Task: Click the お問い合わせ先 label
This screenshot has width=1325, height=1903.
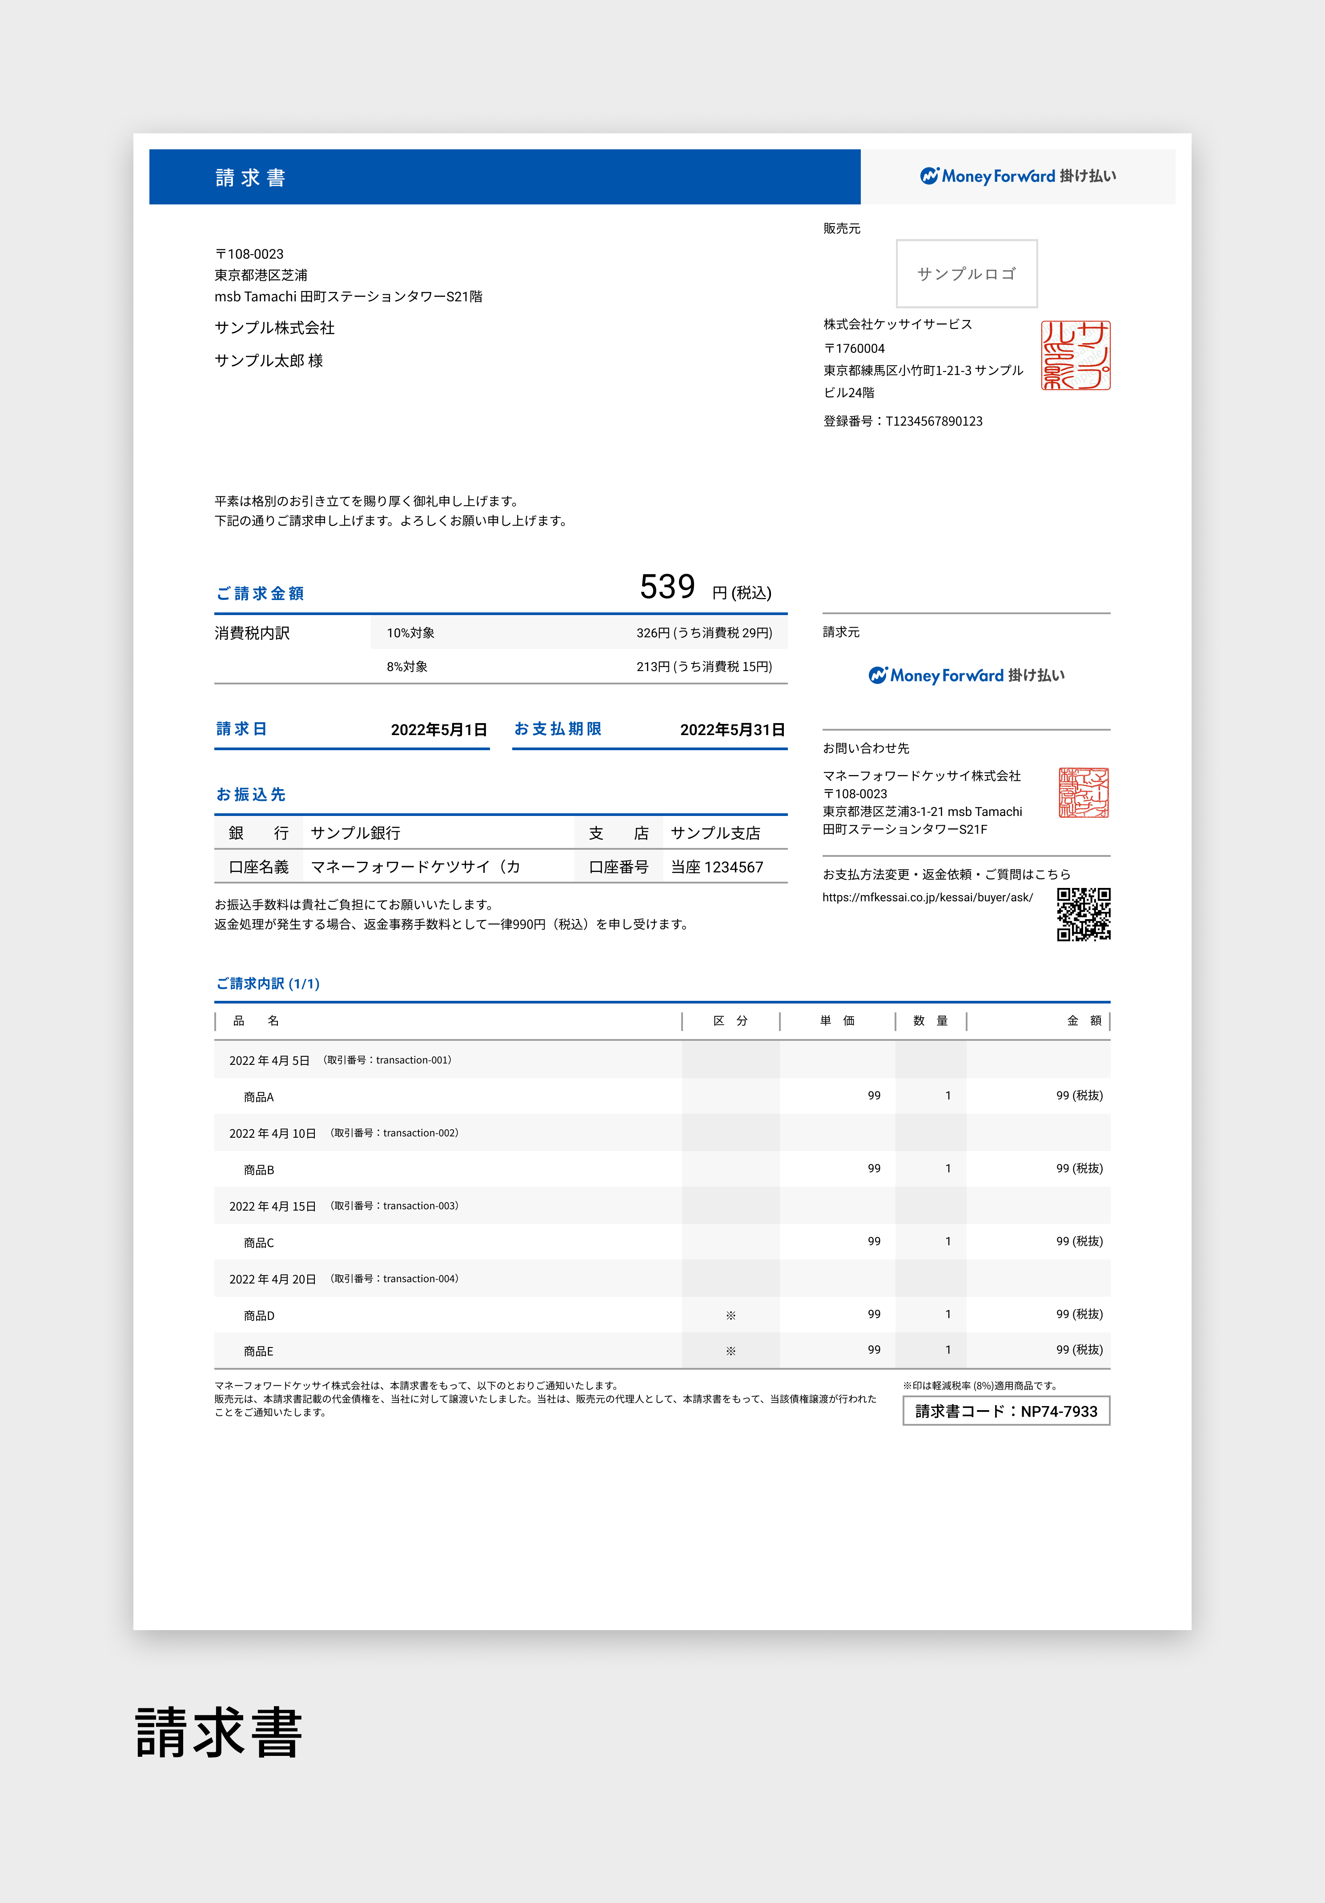Action: (866, 748)
